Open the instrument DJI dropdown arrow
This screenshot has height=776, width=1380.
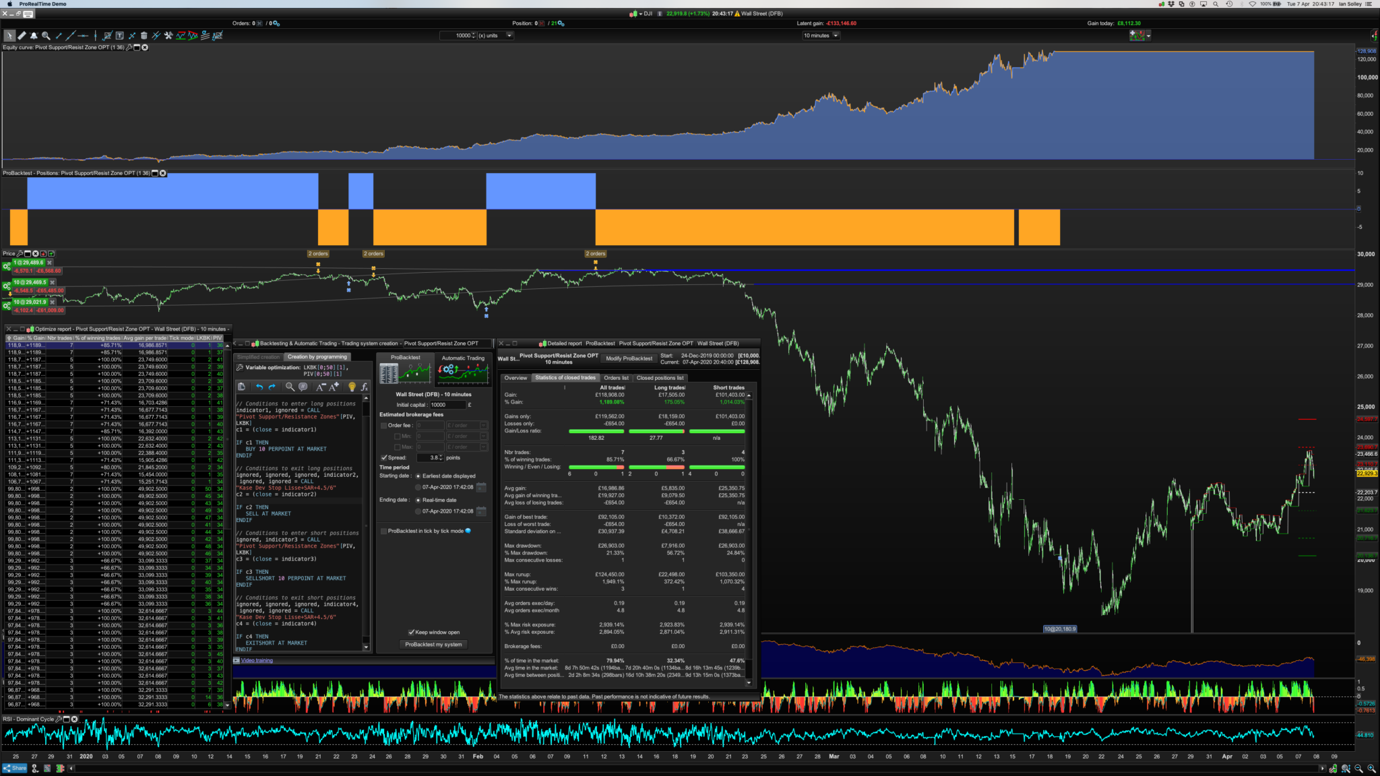pyautogui.click(x=641, y=13)
